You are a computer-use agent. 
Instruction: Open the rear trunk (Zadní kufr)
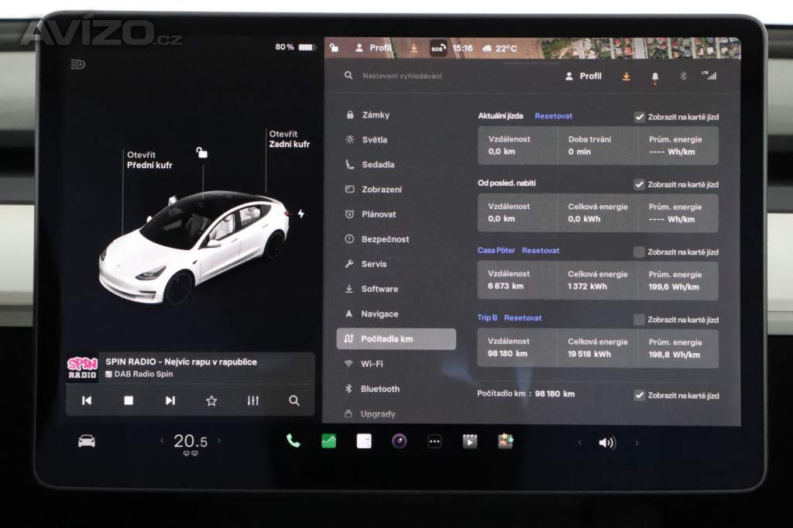point(289,139)
